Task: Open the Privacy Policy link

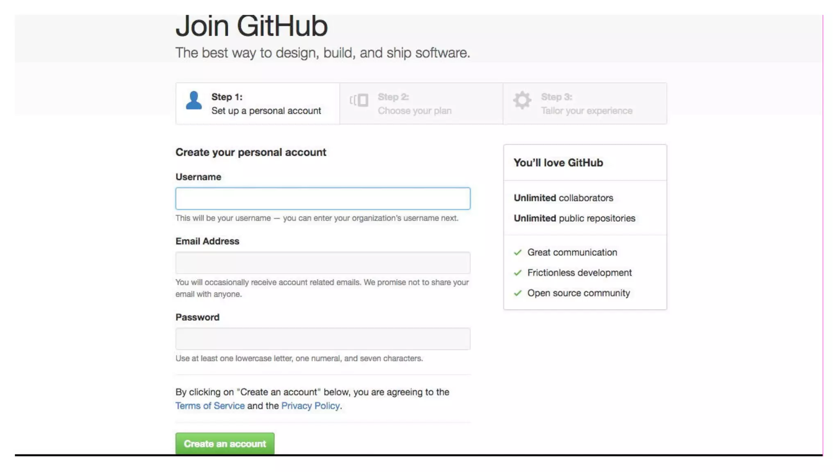Action: click(x=311, y=406)
